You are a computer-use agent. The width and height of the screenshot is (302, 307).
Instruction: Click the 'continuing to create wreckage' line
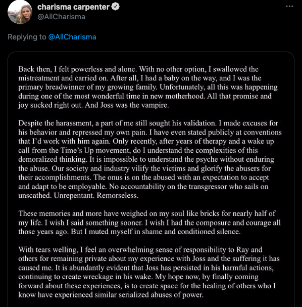[138, 277]
